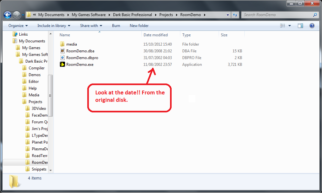This screenshot has height=193, width=322.
Task: Click My Games Software breadcrumb segment
Action: 89,15
